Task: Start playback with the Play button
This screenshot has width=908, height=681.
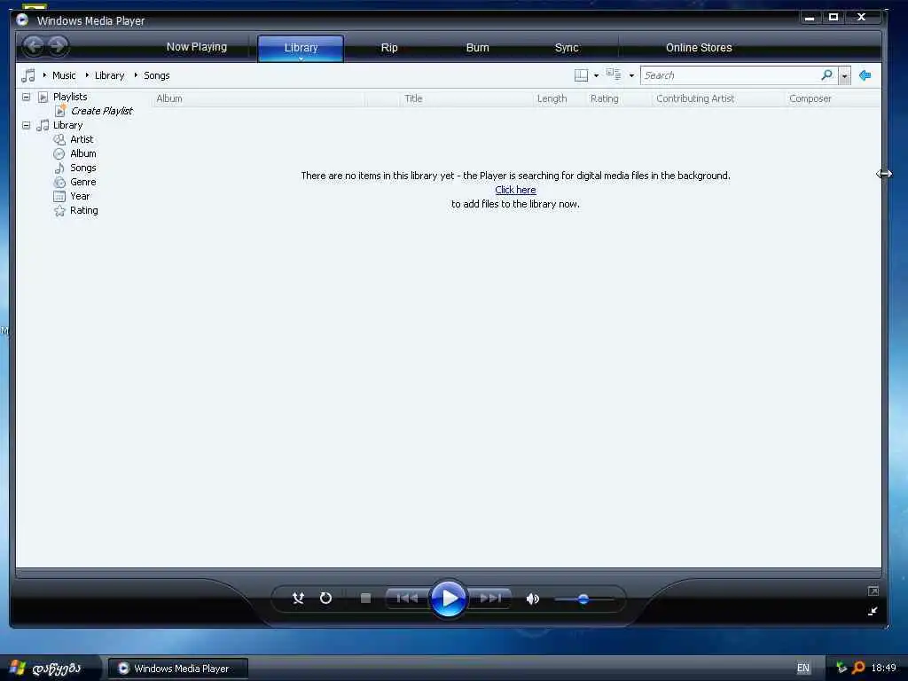Action: [x=449, y=599]
